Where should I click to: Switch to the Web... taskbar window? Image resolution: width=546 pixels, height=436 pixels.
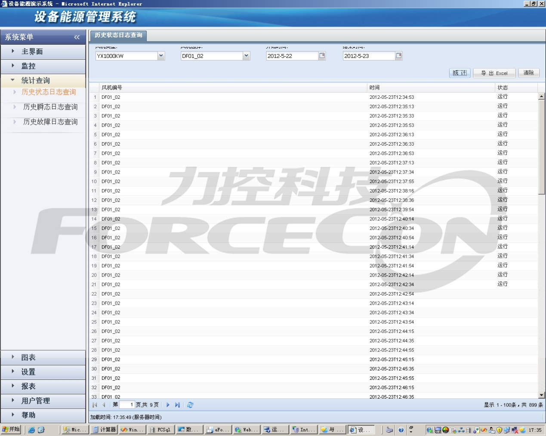(246, 430)
